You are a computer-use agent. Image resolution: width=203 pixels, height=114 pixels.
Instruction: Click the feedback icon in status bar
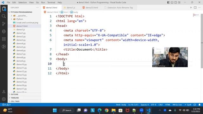point(195,105)
